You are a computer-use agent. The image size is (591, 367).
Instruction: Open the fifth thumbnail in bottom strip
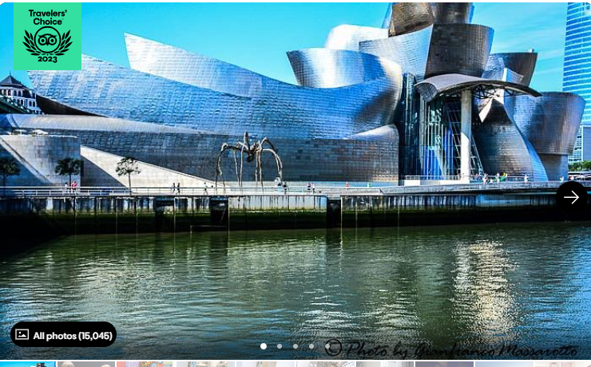(x=265, y=364)
